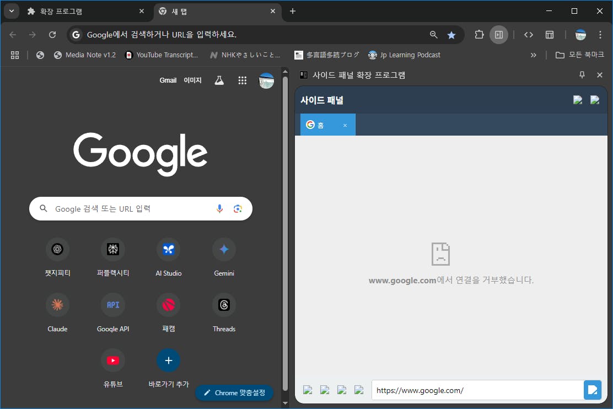Open the Threads shortcut
Image resolution: width=613 pixels, height=409 pixels.
[224, 311]
